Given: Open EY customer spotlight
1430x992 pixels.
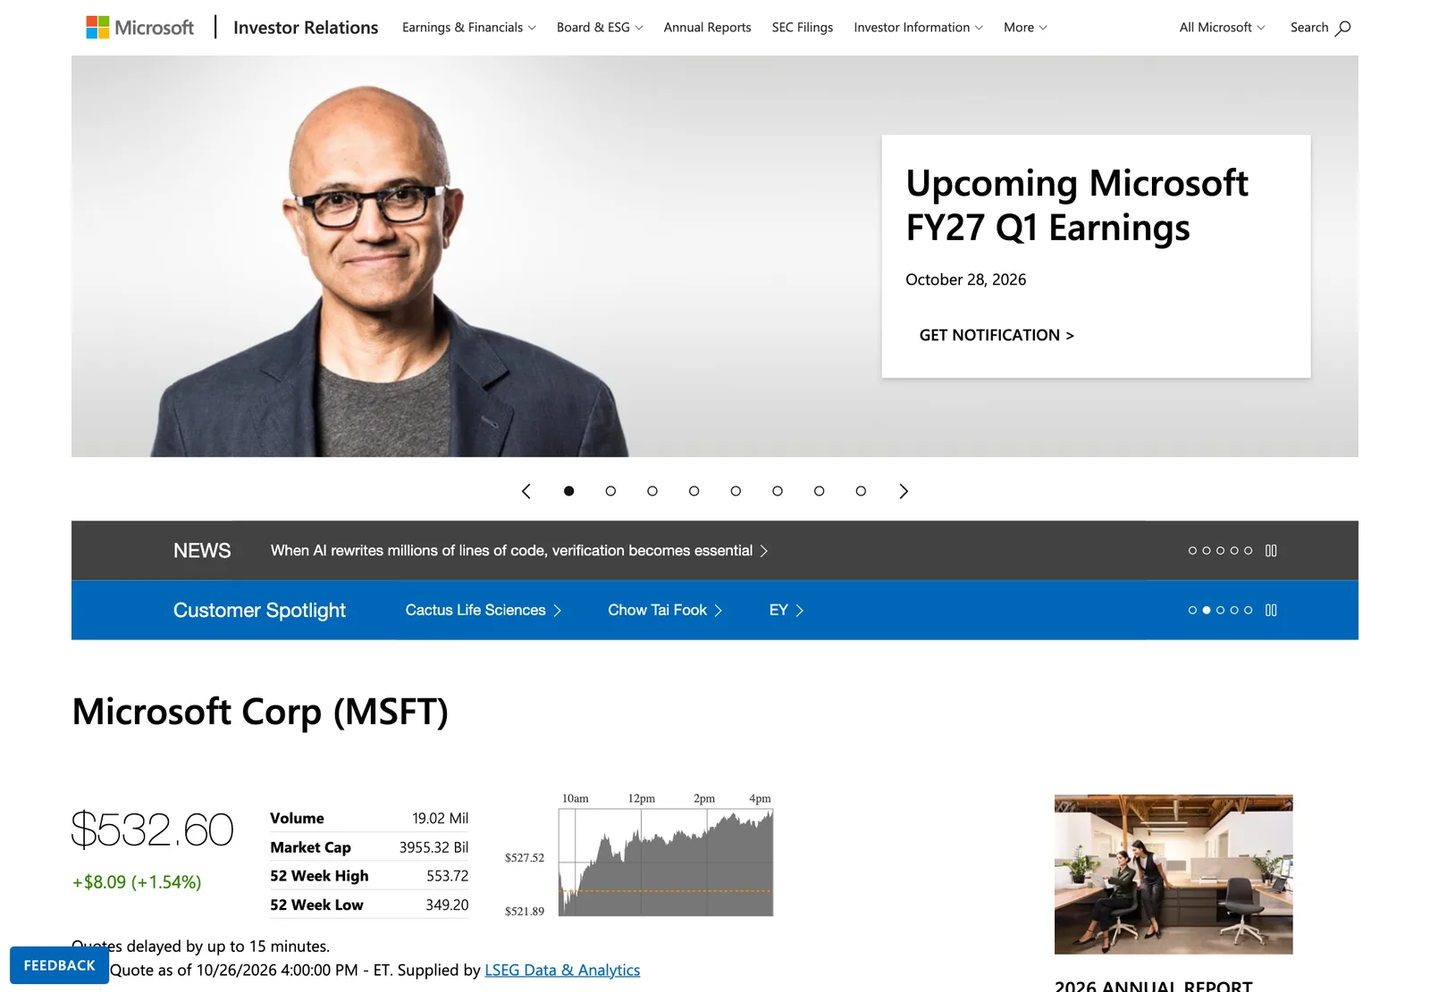Looking at the screenshot, I should click(x=786, y=611).
